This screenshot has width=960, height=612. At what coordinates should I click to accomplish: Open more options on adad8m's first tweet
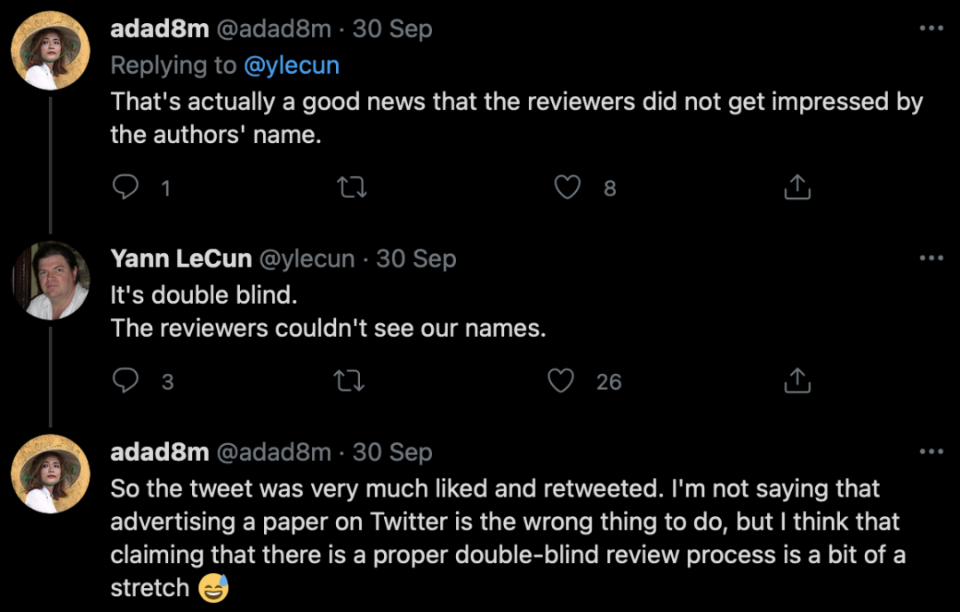(x=930, y=28)
